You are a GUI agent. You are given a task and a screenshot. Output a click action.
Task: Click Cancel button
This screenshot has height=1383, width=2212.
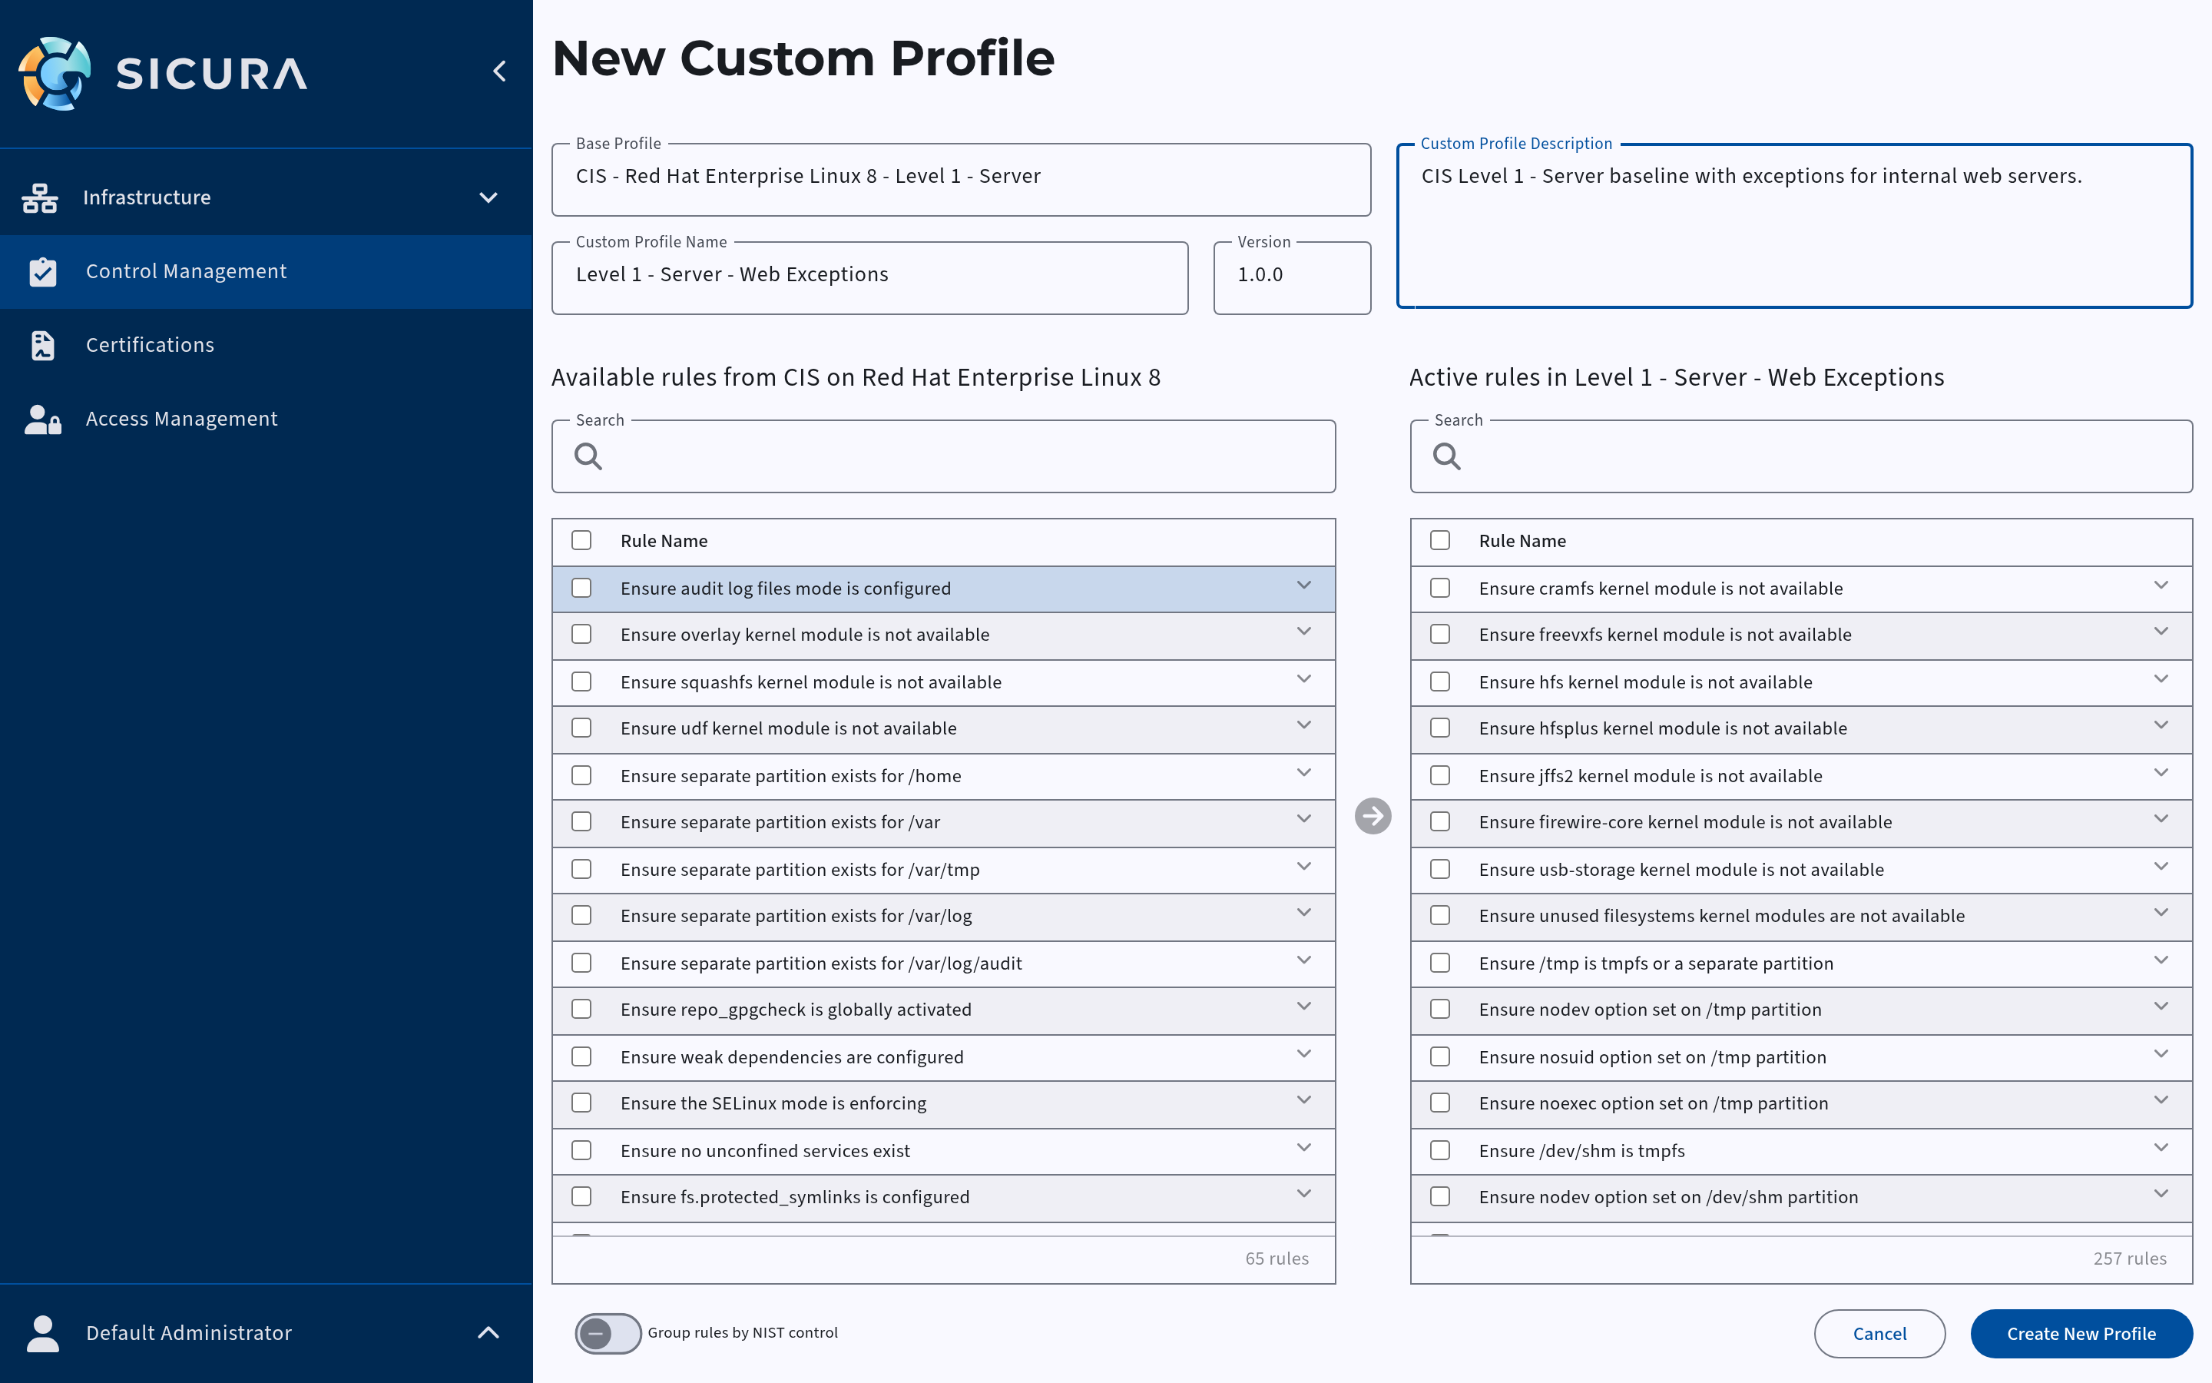[1879, 1334]
